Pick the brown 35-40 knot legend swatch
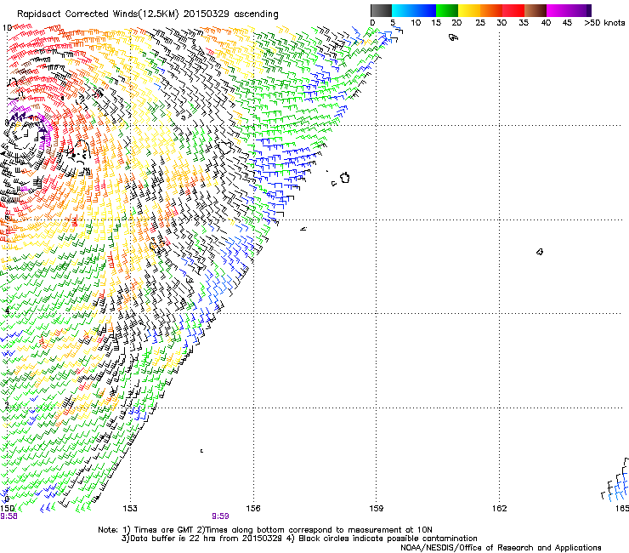The width and height of the screenshot is (629, 553). [535, 10]
